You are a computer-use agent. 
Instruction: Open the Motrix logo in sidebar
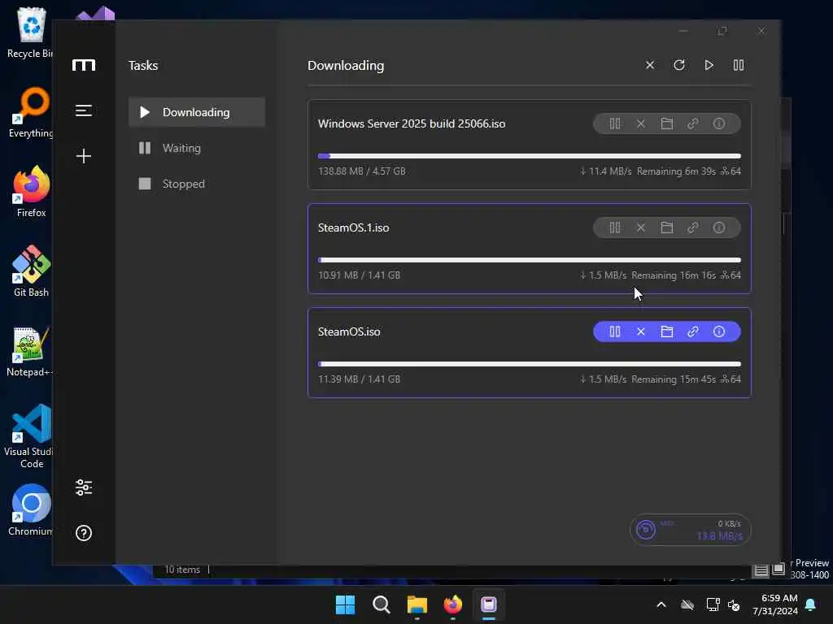(x=84, y=65)
